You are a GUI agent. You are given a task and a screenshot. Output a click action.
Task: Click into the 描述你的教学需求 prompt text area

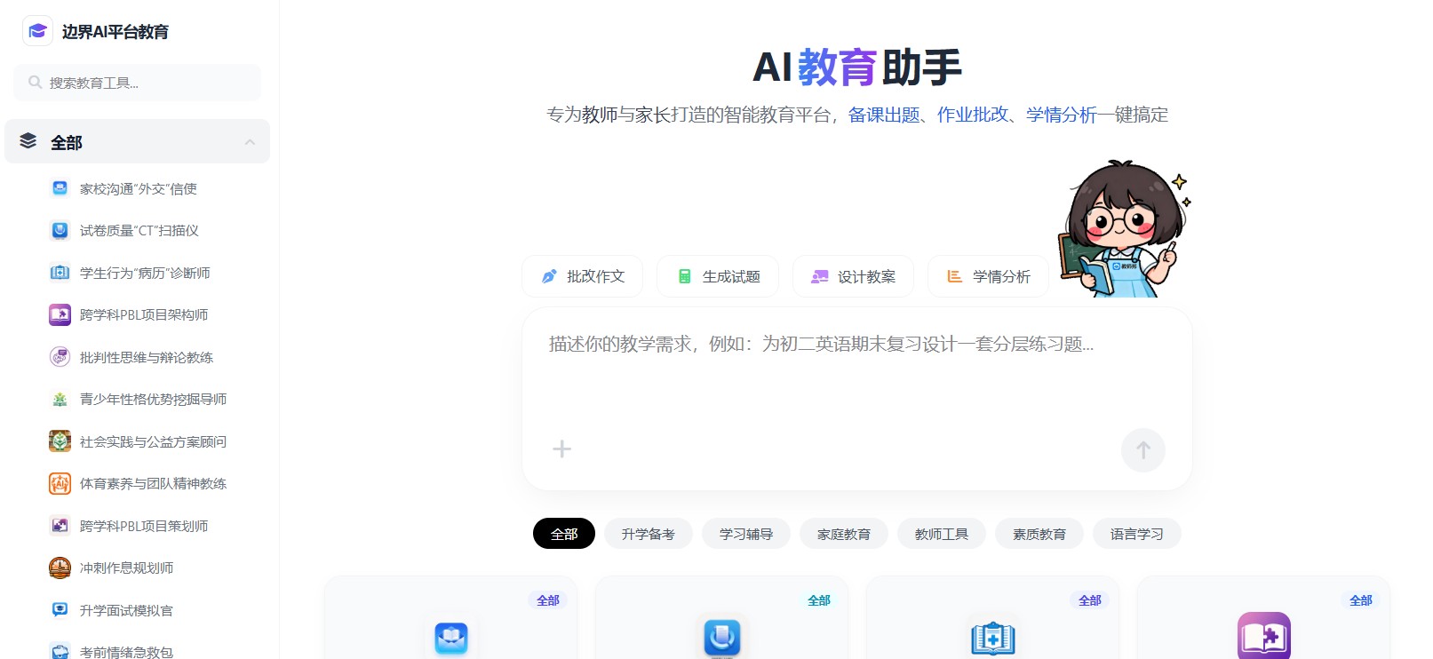[856, 373]
